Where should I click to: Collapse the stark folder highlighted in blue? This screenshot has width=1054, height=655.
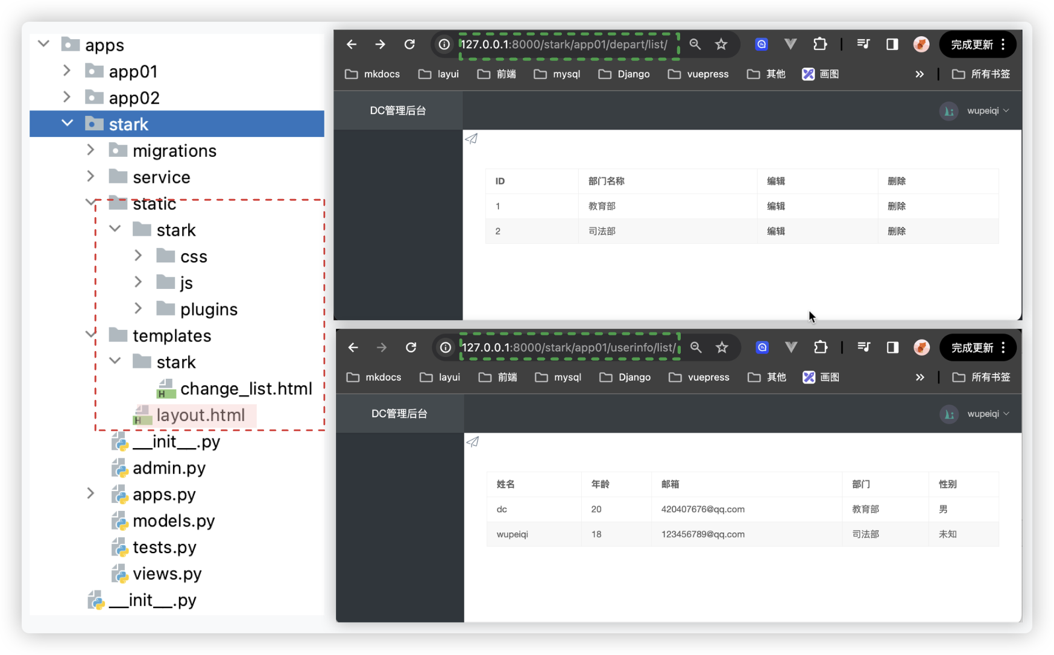coord(67,124)
